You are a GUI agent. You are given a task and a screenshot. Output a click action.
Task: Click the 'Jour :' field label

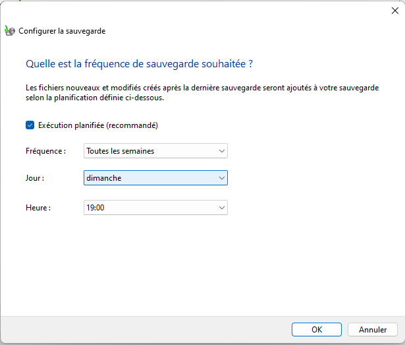pos(36,177)
